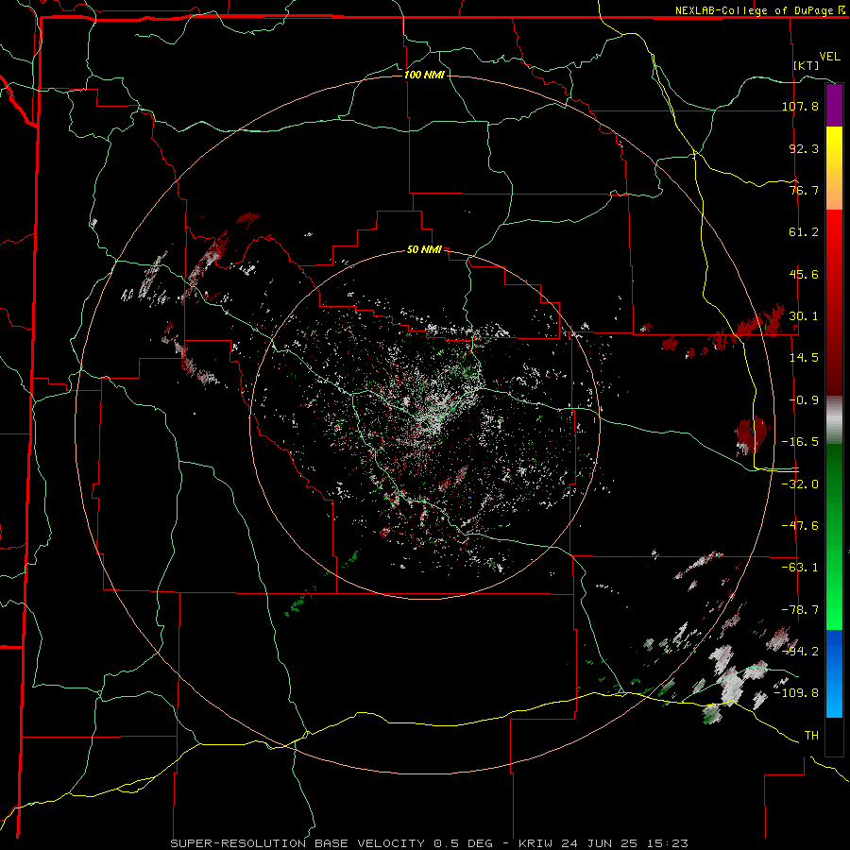
Task: Click the [KT] units label
Action: 807,65
